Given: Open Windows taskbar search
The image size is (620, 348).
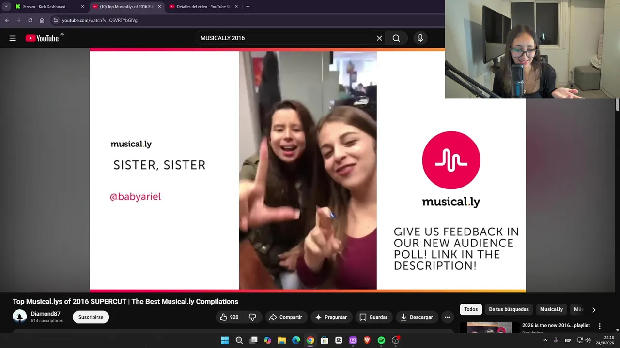Looking at the screenshot, I should click(239, 340).
